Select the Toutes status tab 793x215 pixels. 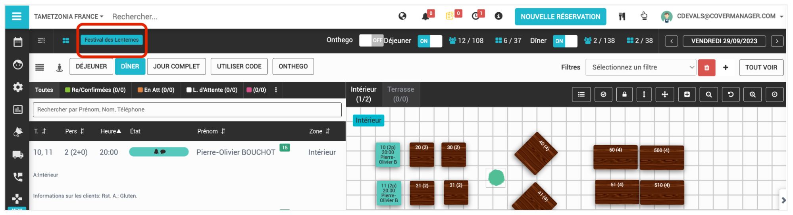[x=44, y=90]
